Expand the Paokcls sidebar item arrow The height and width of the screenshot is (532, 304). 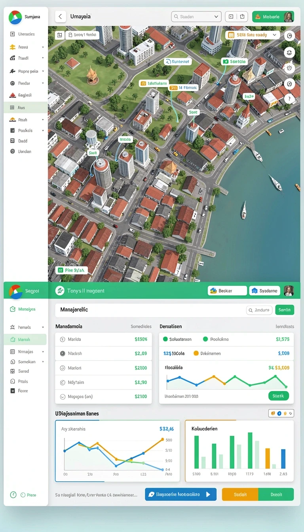pyautogui.click(x=43, y=131)
